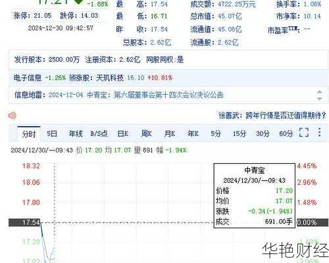Switch to 日K chart tab
The image size is (329, 263).
pos(122,133)
